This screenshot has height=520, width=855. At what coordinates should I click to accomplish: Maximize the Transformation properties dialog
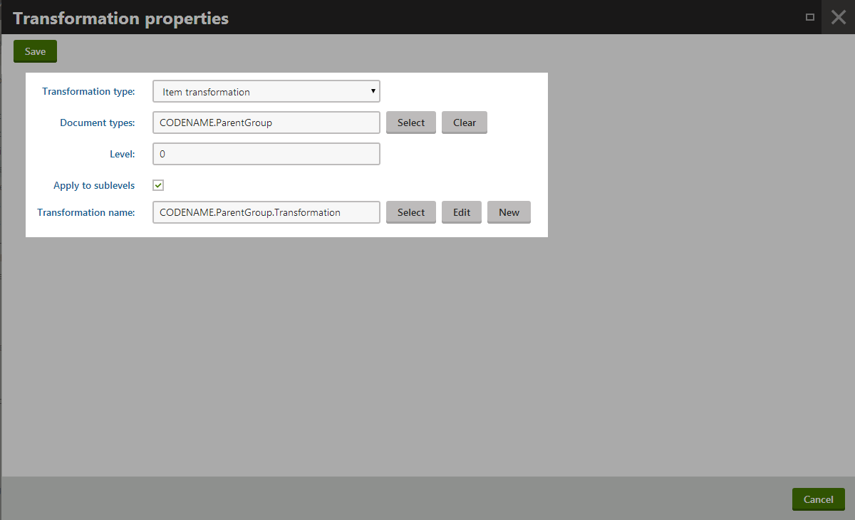810,17
